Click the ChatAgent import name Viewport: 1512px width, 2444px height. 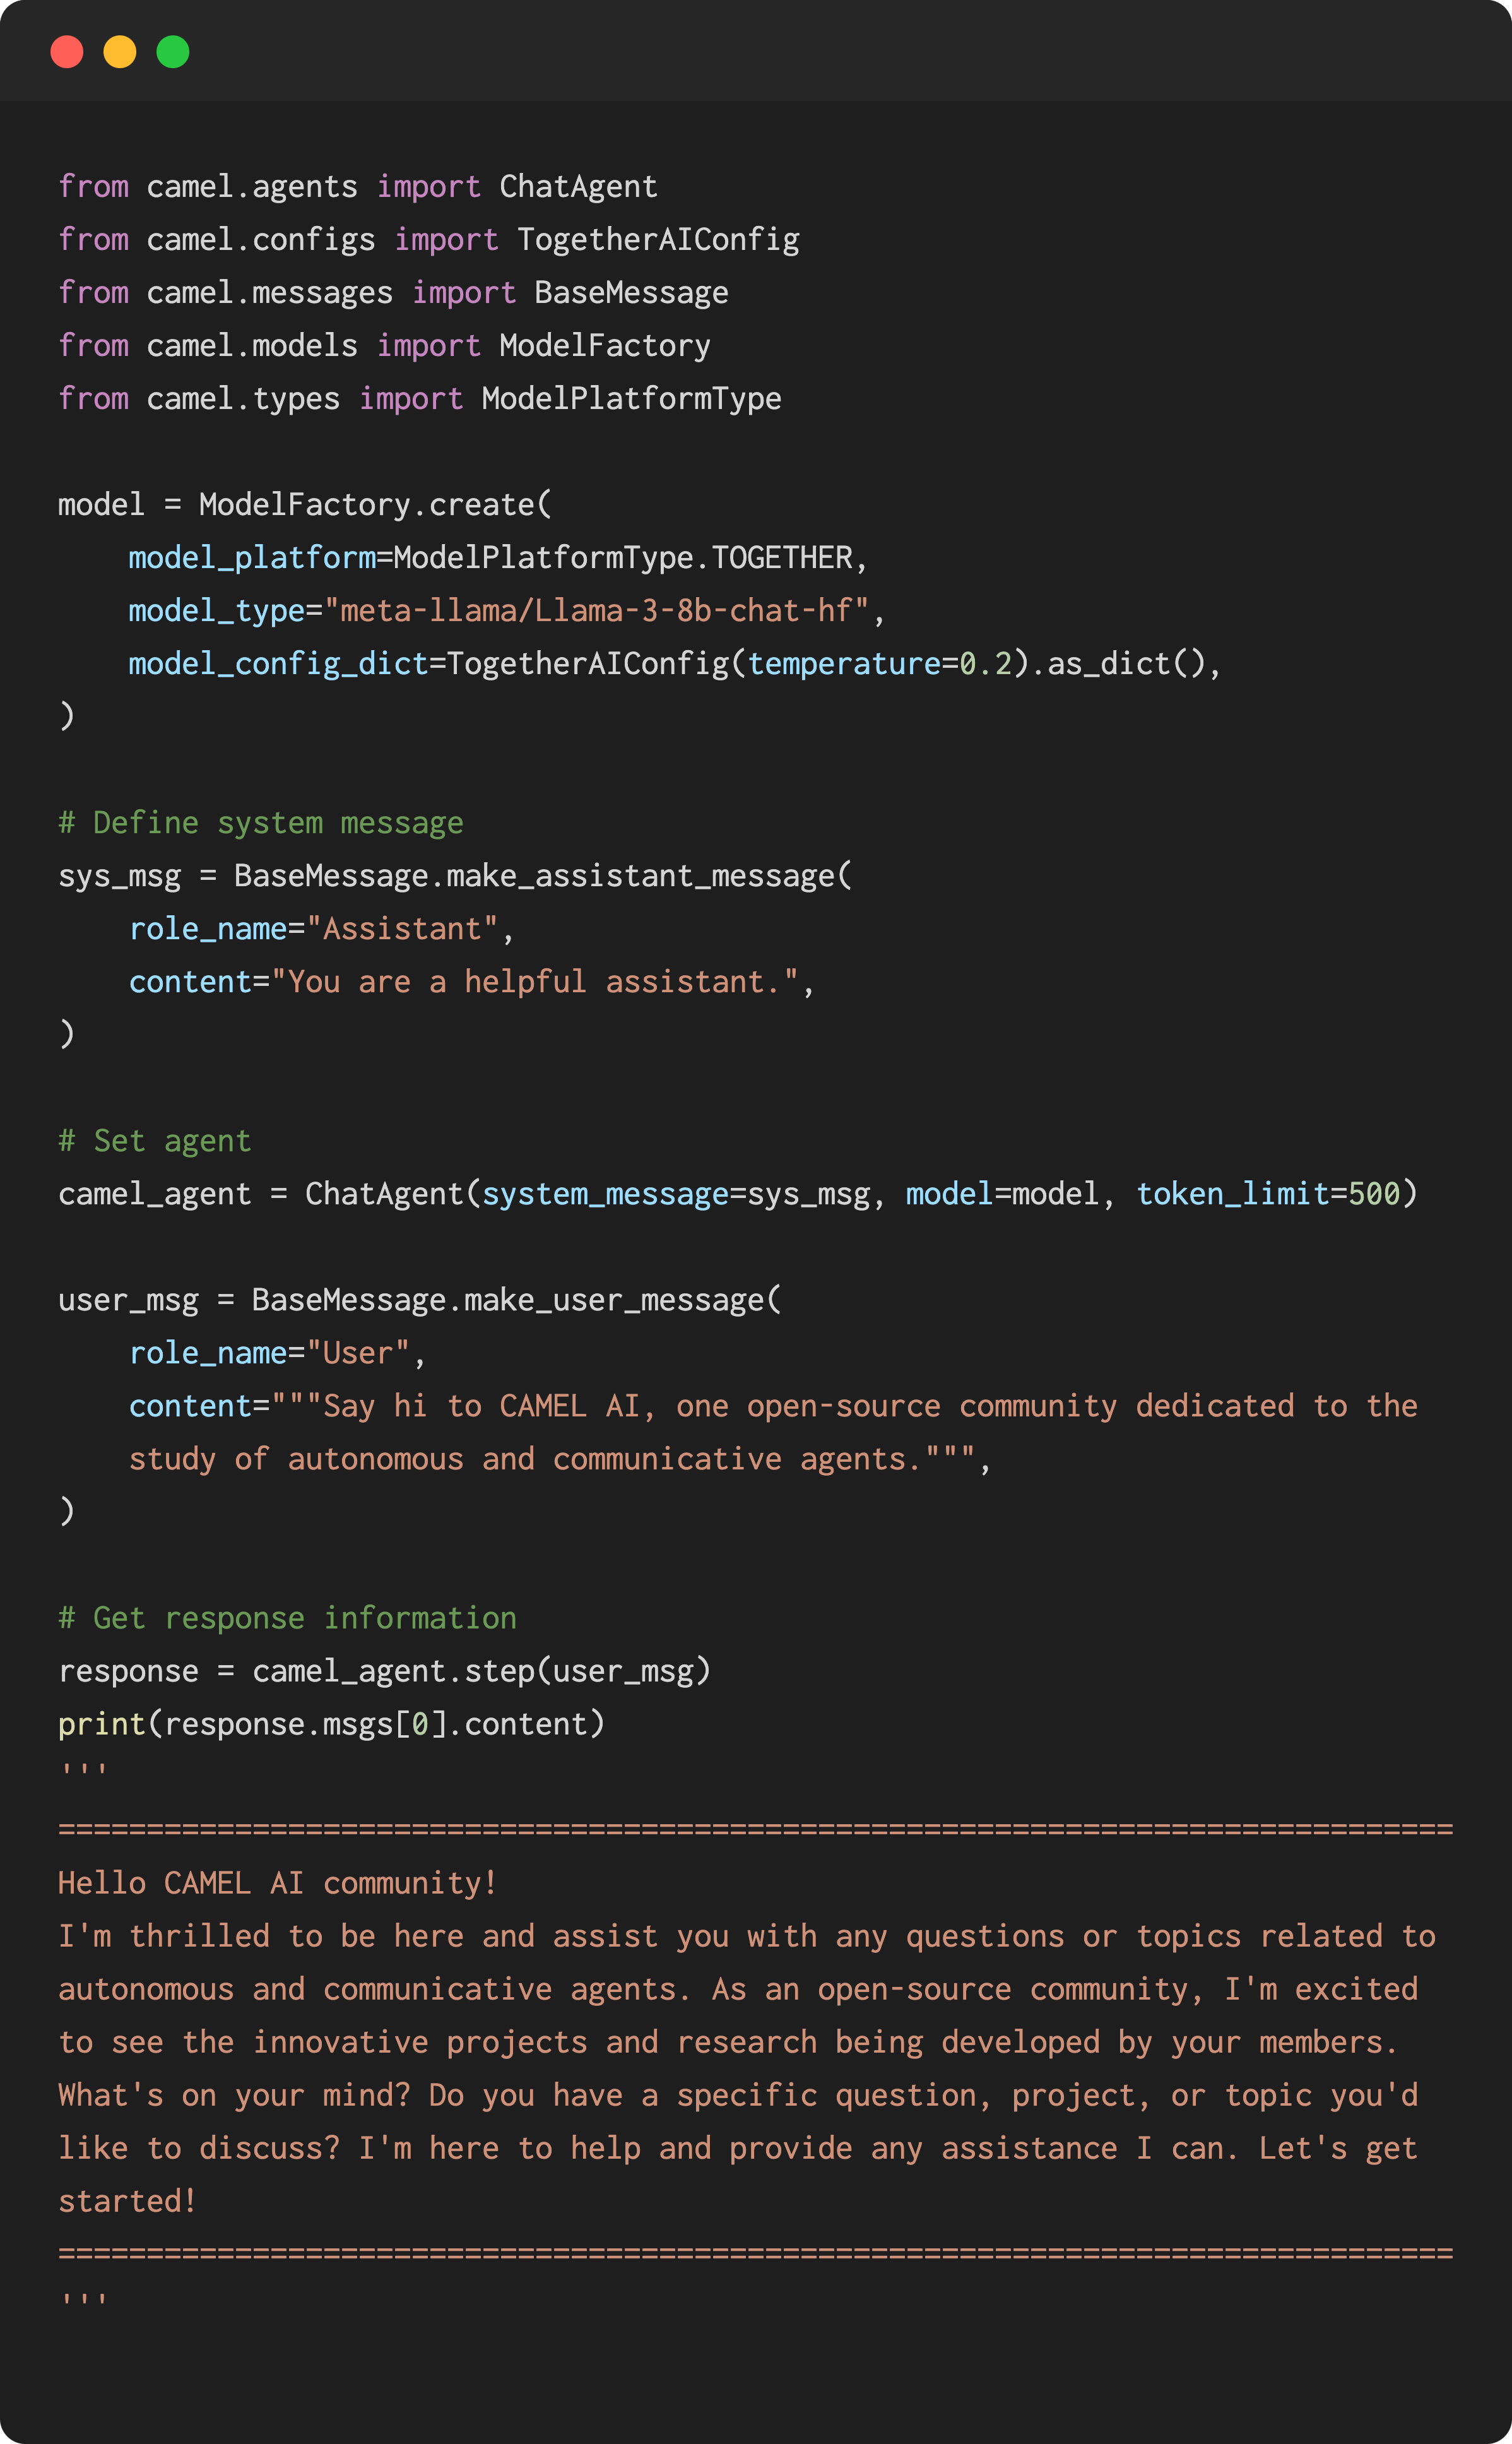(578, 187)
